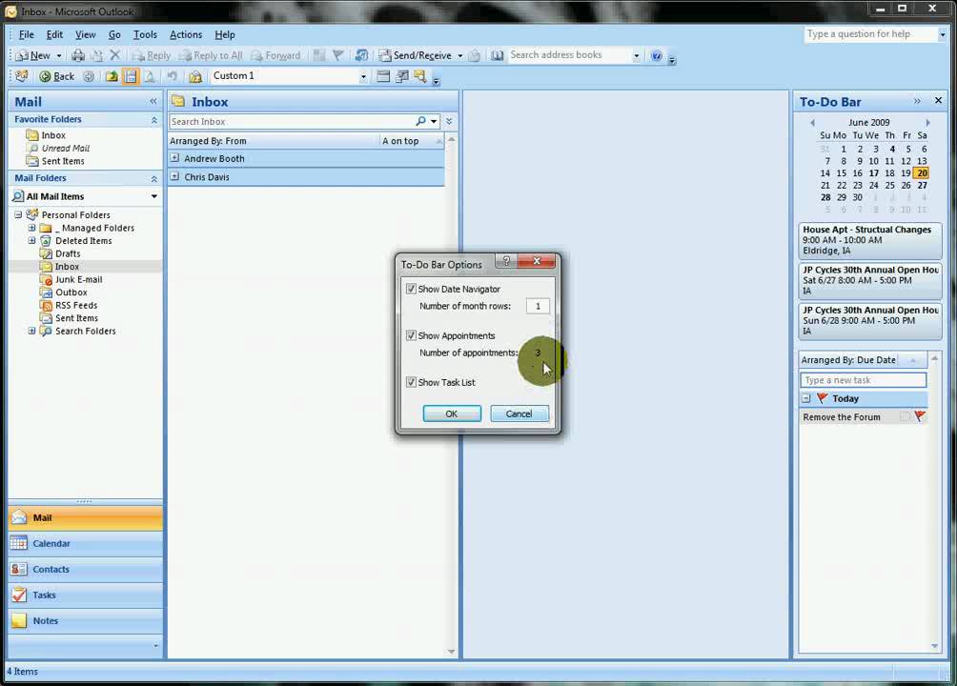Image resolution: width=957 pixels, height=686 pixels.
Task: Click the blue Help question mark icon
Action: click(656, 55)
